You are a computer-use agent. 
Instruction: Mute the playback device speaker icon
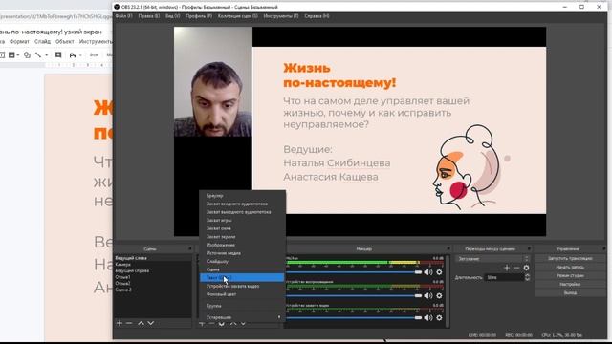click(428, 295)
